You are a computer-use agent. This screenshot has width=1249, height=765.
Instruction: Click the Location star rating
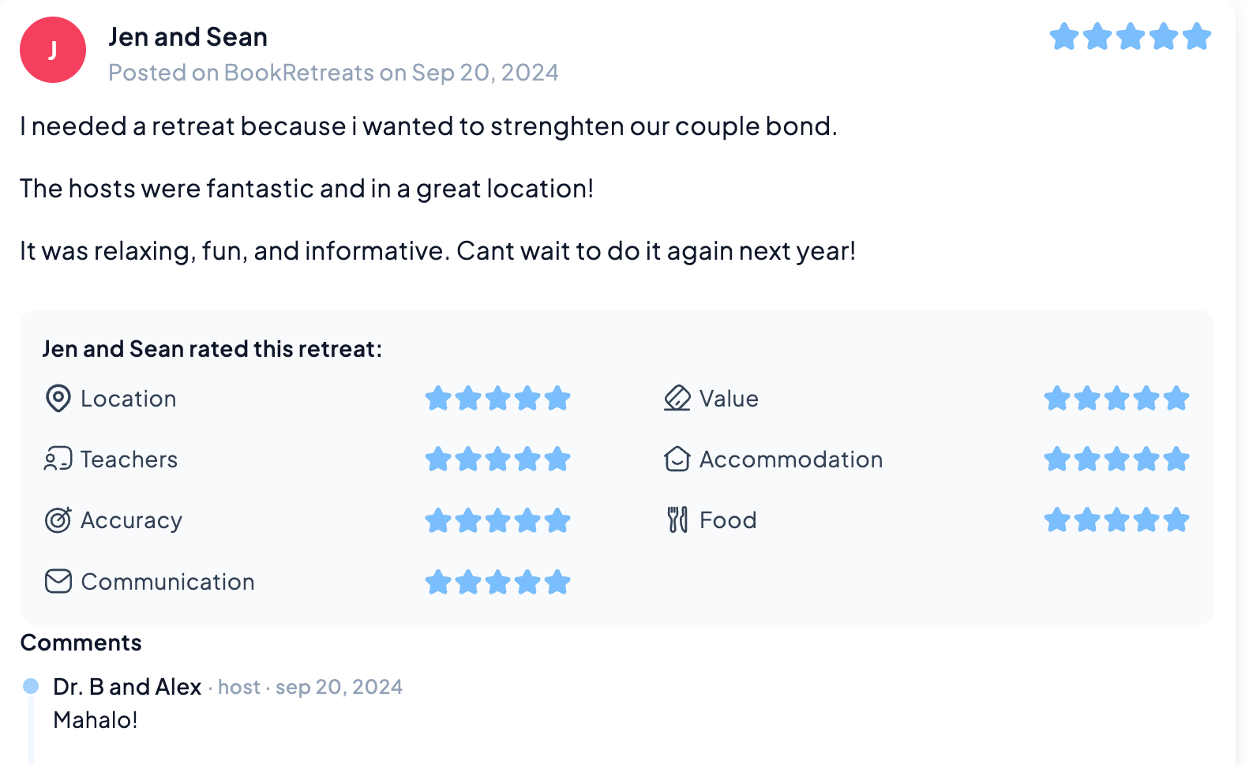(x=497, y=399)
